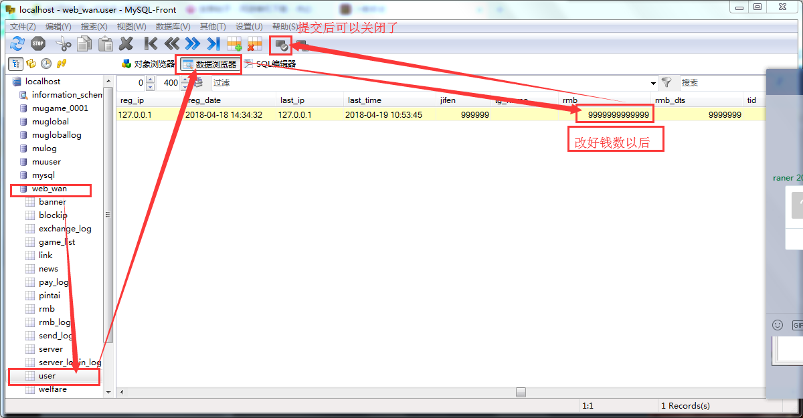Toggle the tree navigator view button
Viewport: 803px width, 418px height.
tap(15, 64)
